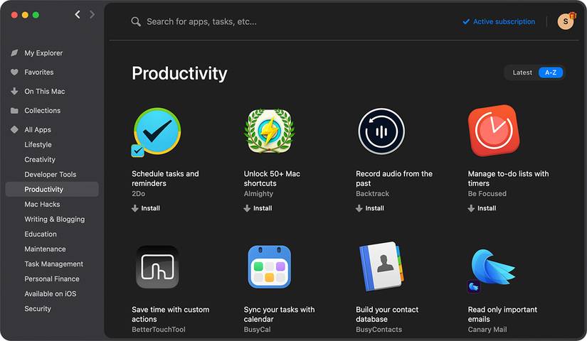The height and width of the screenshot is (341, 587).
Task: Open All Apps in sidebar
Action: click(38, 130)
